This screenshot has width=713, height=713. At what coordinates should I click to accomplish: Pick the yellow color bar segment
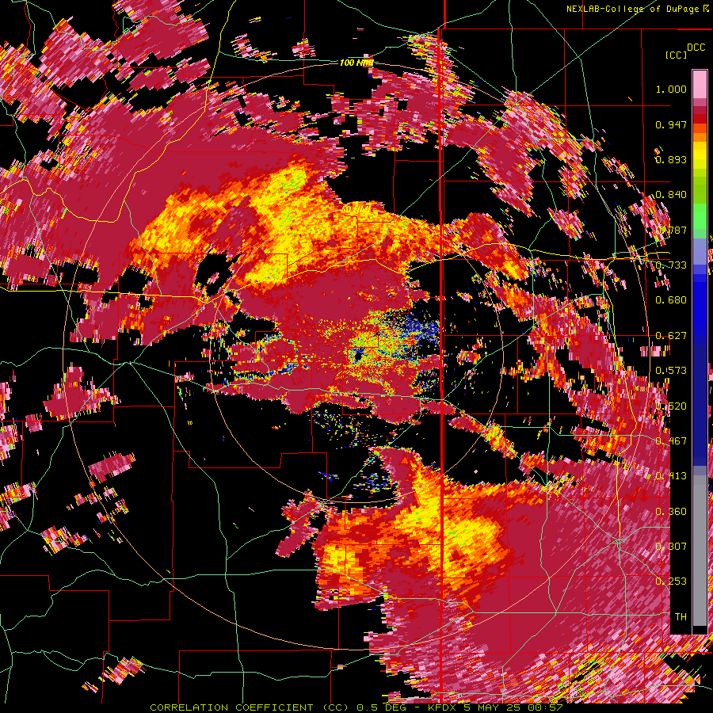click(x=700, y=155)
